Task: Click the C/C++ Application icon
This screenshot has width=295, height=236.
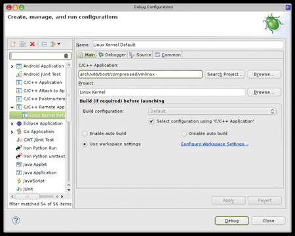Action: tap(19, 83)
